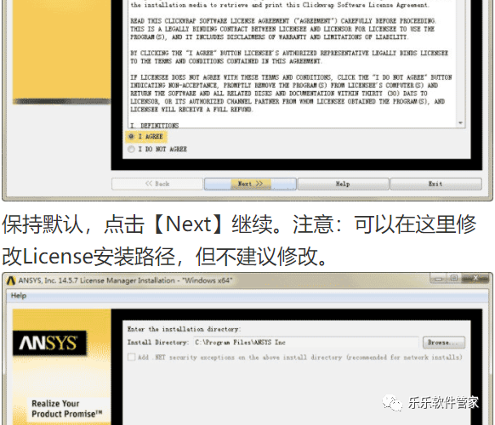Select the I DO NOT AGREE option
495x425 pixels.
pos(131,150)
